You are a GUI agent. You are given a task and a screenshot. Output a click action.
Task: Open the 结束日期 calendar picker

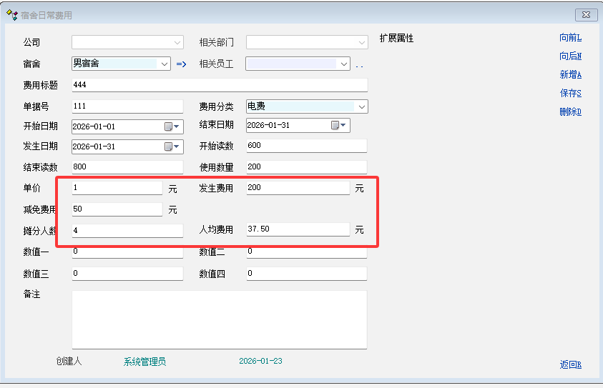(x=338, y=126)
